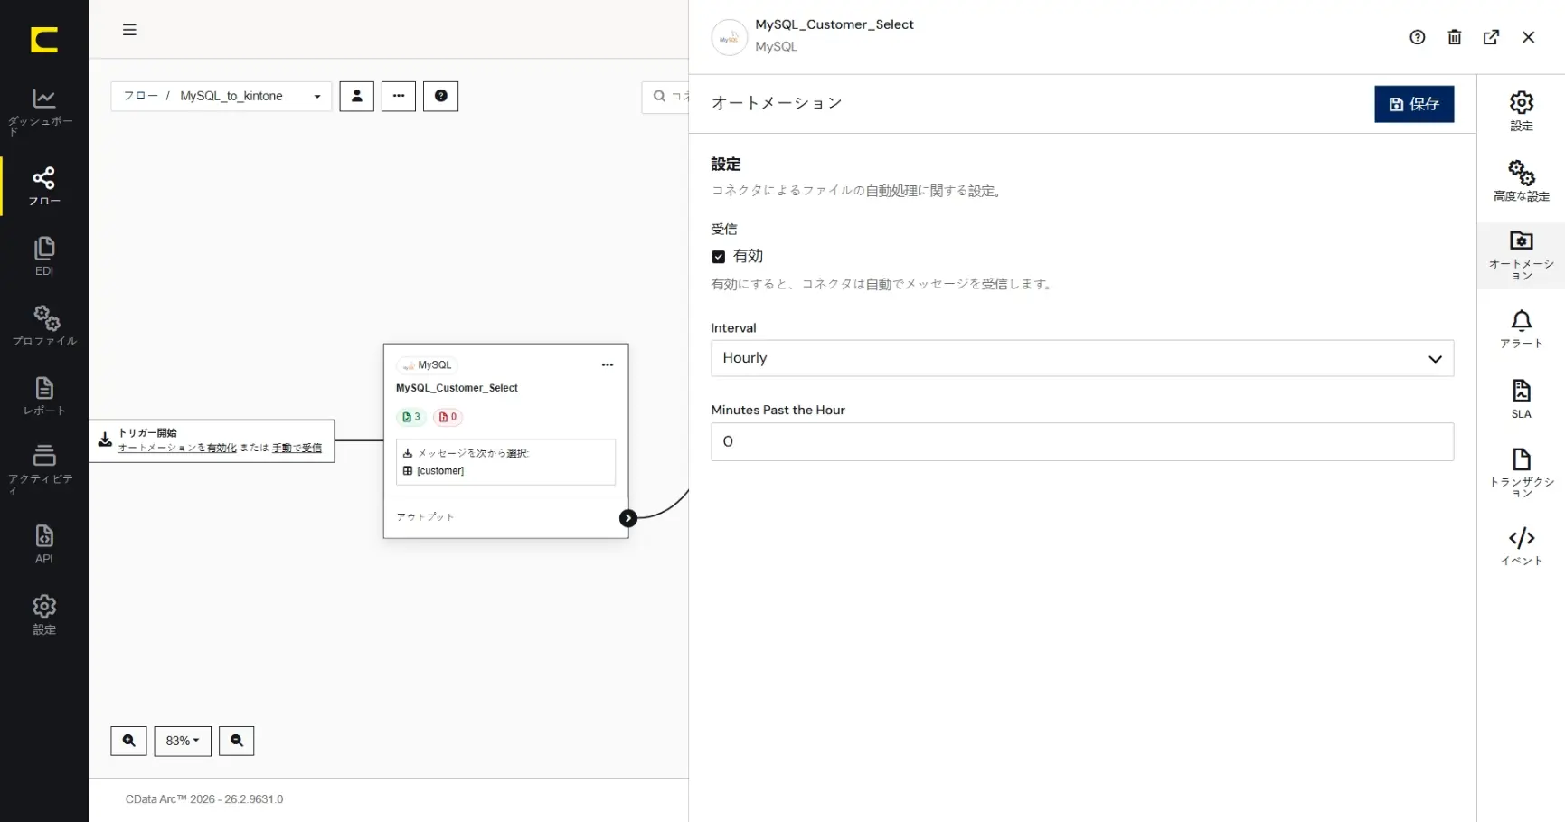Image resolution: width=1565 pixels, height=822 pixels.
Task: Click the 手動で受信 link
Action: [297, 448]
